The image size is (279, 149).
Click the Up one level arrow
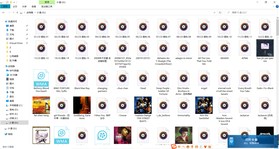coord(17,13)
